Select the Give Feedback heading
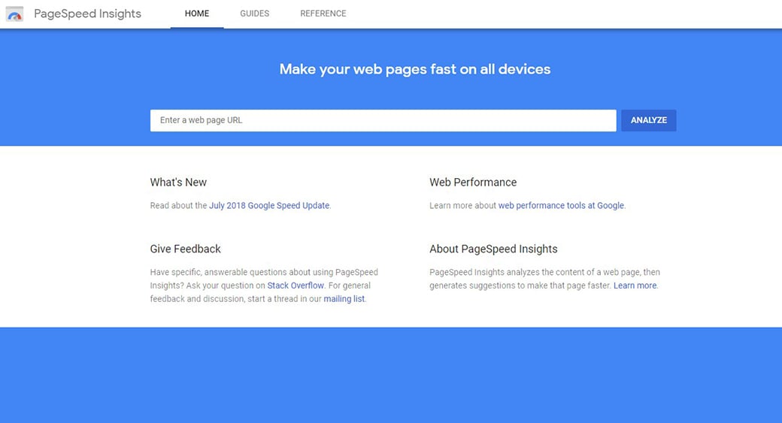Viewport: 782px width, 423px height. pyautogui.click(x=185, y=249)
